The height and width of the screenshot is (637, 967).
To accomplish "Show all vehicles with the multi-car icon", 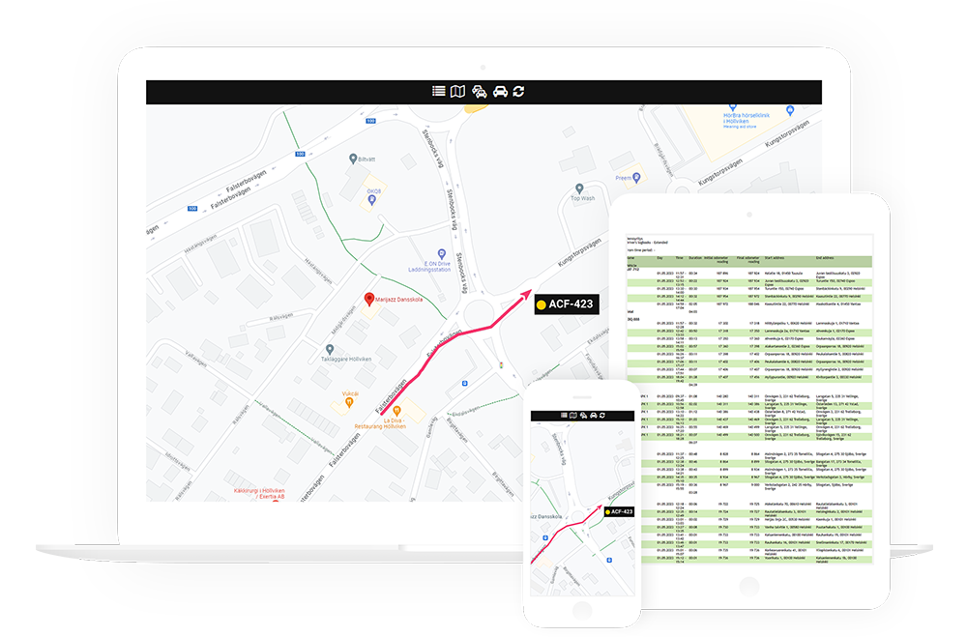I will (479, 91).
